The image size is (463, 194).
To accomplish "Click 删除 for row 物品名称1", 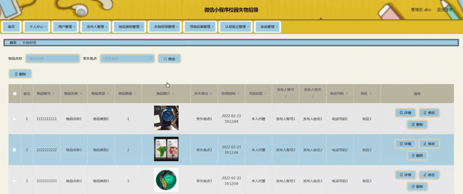I will [417, 125].
